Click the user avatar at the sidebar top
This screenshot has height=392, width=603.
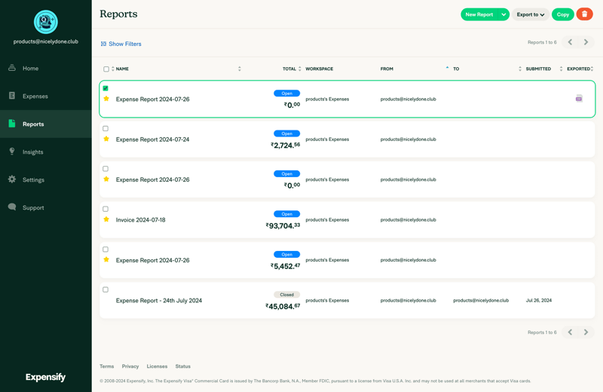pyautogui.click(x=46, y=22)
